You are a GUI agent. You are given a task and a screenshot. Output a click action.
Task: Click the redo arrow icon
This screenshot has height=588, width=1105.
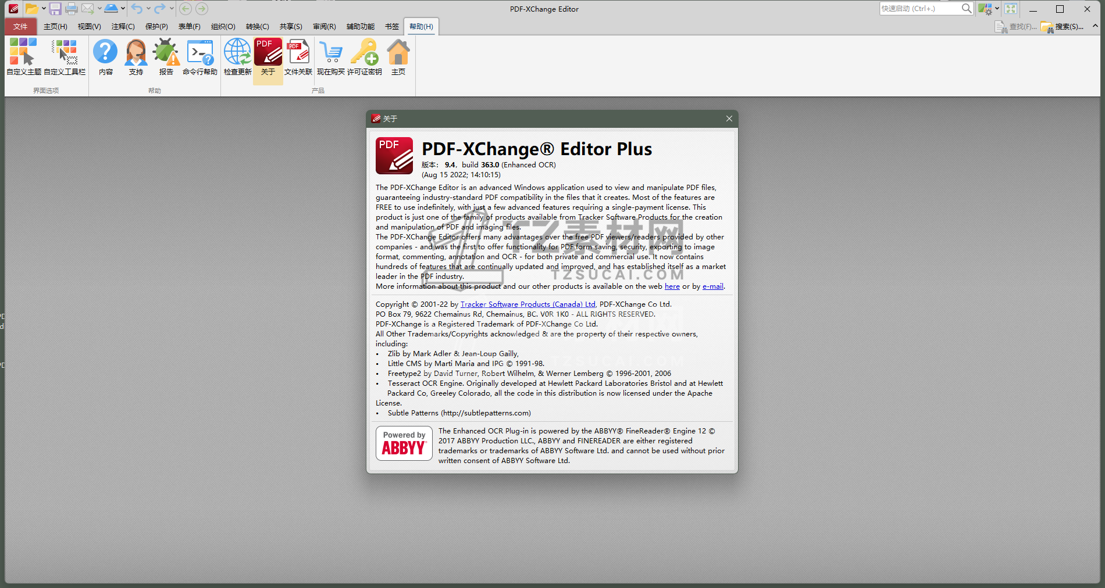160,9
